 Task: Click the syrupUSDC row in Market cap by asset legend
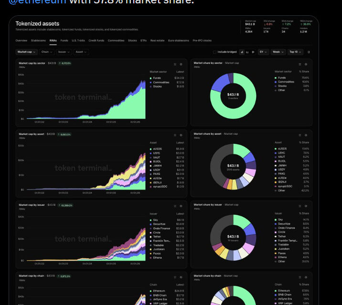[167, 187]
